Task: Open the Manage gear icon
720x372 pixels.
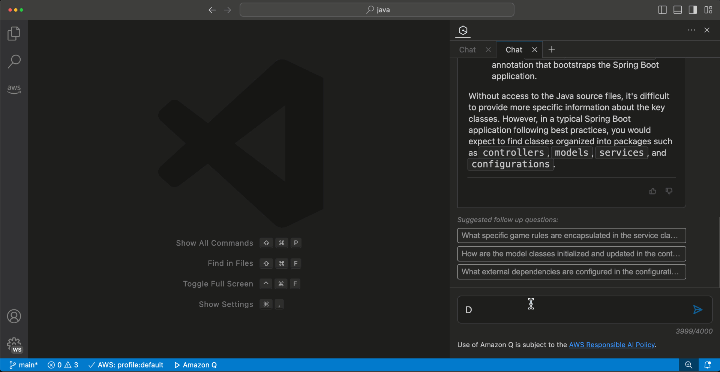Action: coord(14,345)
